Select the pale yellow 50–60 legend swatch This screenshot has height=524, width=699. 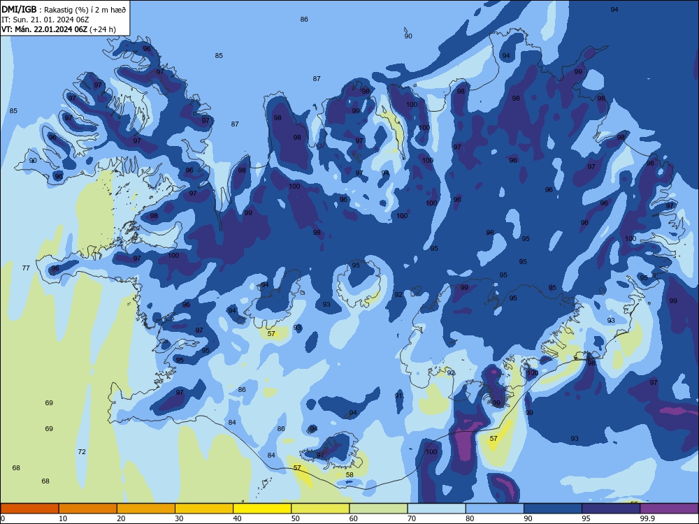(x=320, y=509)
